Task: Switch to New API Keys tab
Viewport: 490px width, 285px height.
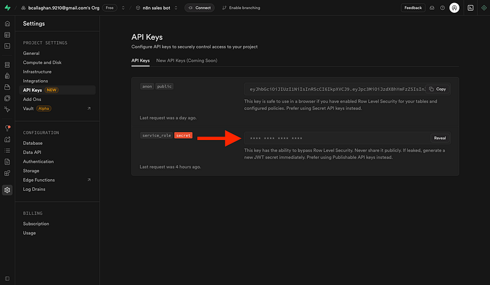Action: [186, 61]
